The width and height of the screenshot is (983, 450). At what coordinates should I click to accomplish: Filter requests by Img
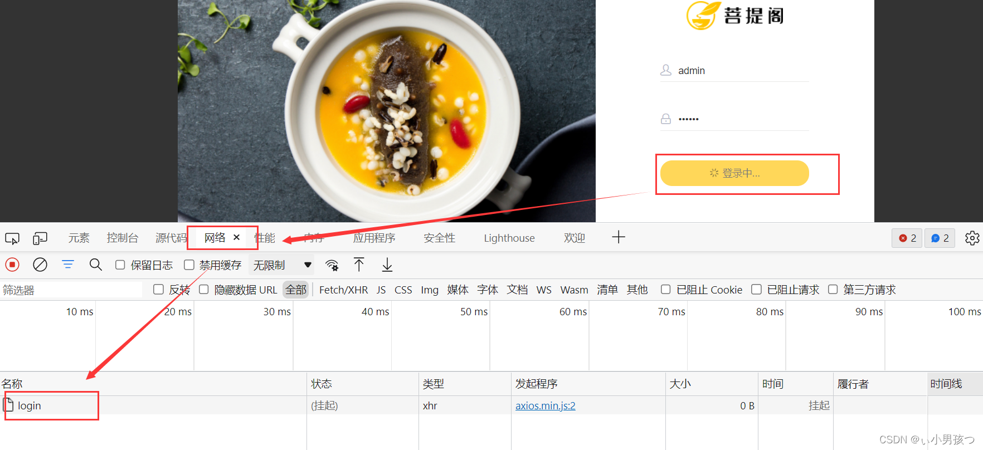[430, 290]
